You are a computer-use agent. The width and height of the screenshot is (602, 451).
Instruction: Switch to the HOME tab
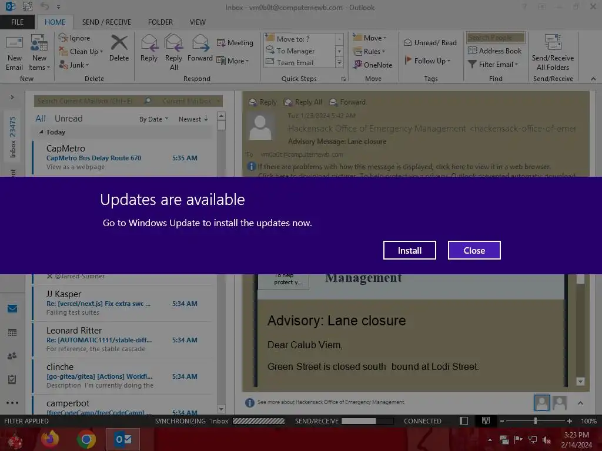point(55,22)
